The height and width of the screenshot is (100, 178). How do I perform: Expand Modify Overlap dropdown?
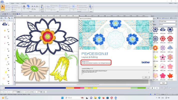click(69, 8)
